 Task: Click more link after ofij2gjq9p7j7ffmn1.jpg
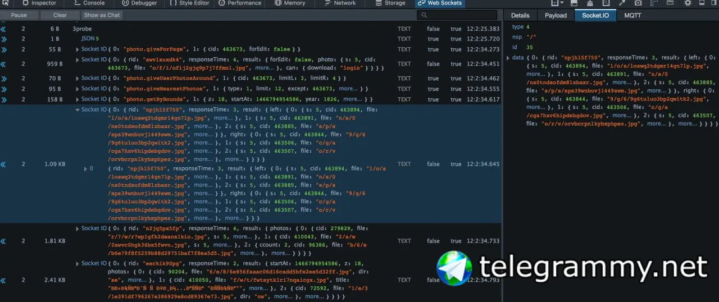[x=264, y=68]
